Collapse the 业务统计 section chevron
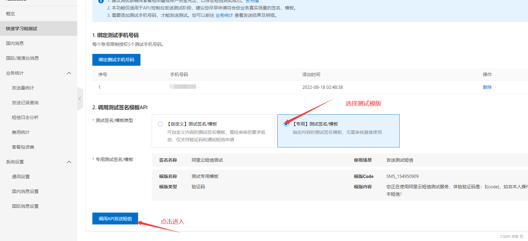Image resolution: width=528 pixels, height=241 pixels. coord(69,73)
